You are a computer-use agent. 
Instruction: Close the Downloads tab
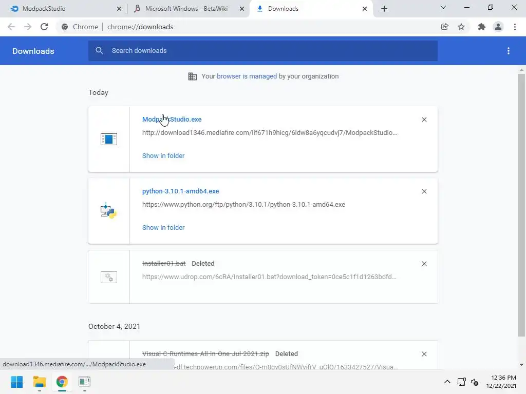point(365,9)
